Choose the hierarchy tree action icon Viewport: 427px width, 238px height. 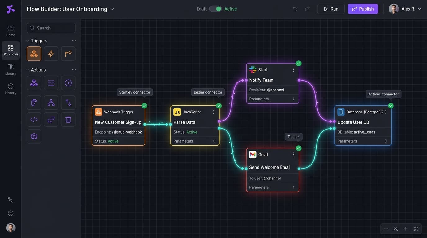[x=51, y=103]
